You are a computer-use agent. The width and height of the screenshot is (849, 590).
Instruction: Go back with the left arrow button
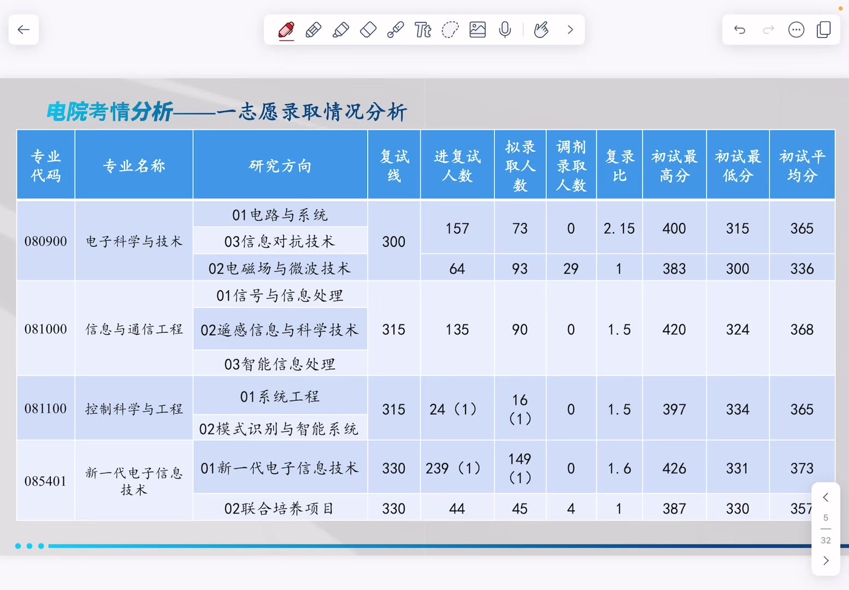point(23,29)
